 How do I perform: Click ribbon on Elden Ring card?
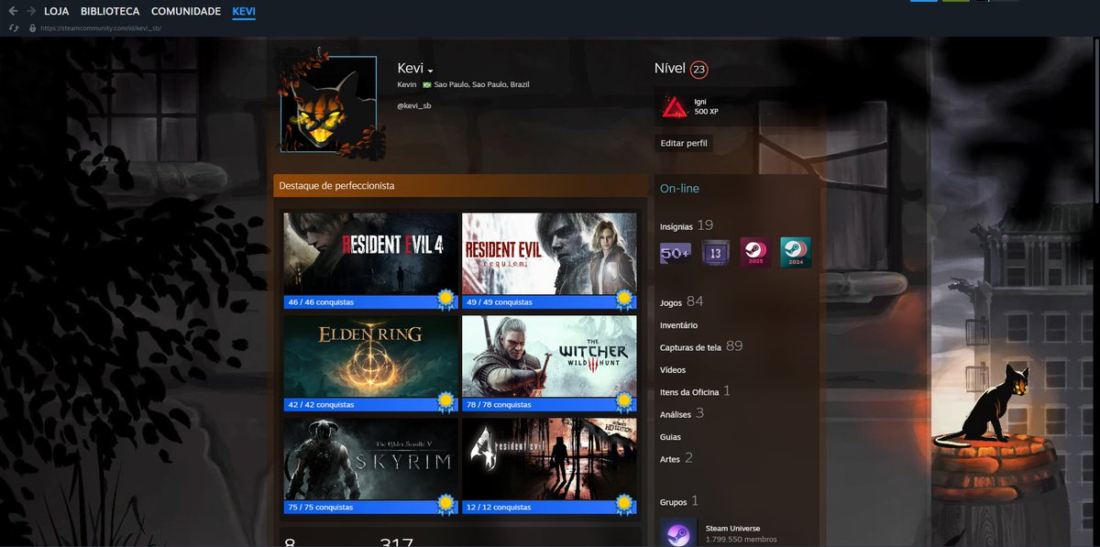tap(446, 402)
